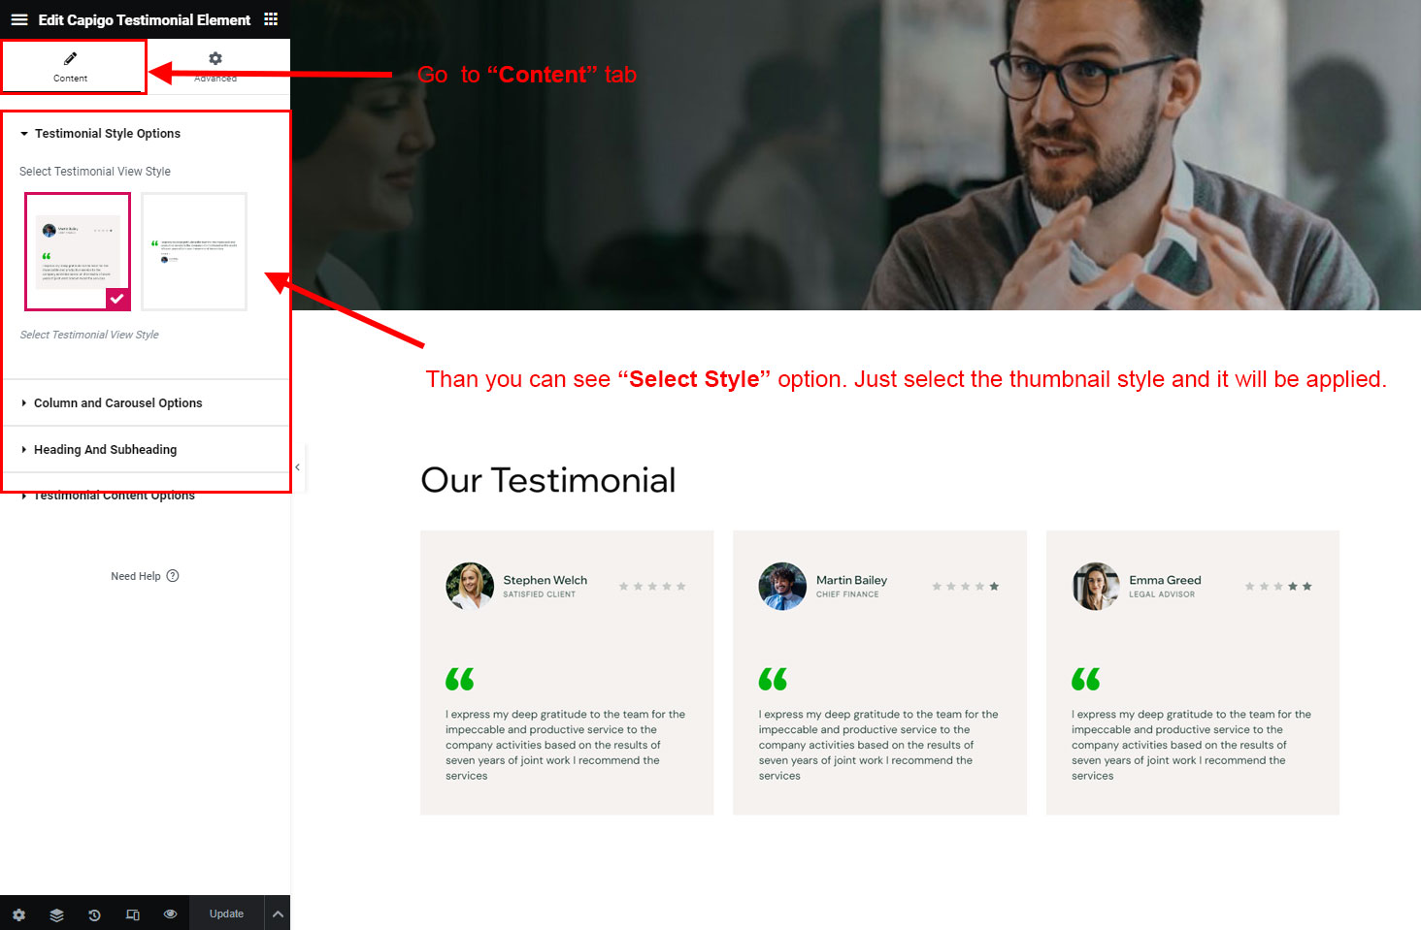Click the Update button
This screenshot has height=930, width=1421.
226,914
